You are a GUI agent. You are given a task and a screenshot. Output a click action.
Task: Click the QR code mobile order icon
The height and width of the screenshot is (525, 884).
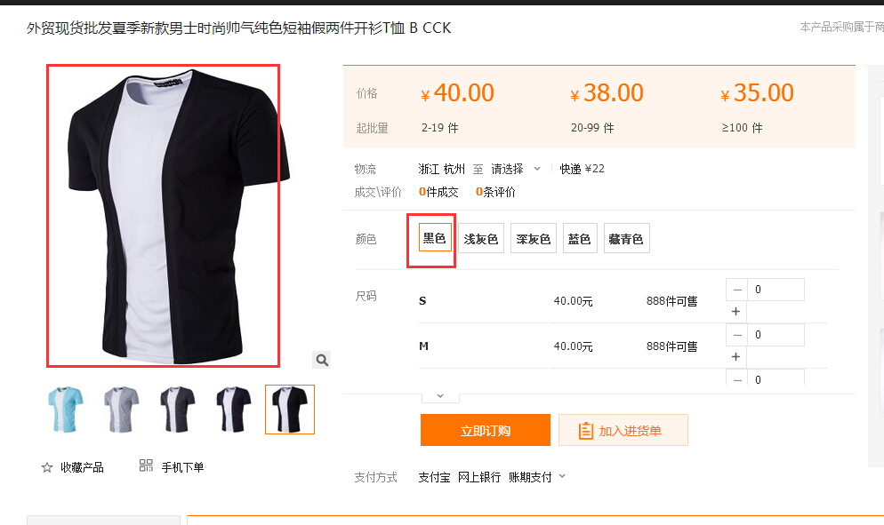pyautogui.click(x=146, y=465)
